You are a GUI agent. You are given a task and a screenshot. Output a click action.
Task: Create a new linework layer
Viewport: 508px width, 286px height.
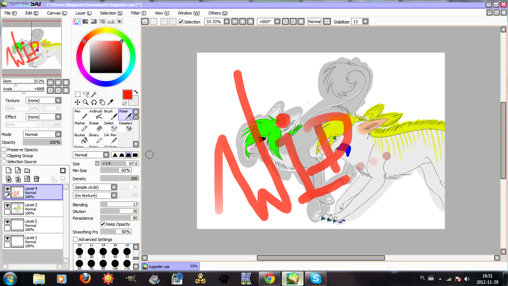18,171
